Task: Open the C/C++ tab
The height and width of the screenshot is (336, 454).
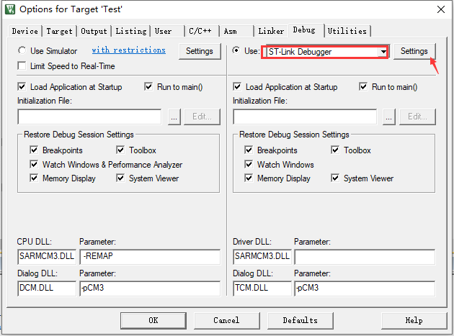Action: point(202,31)
